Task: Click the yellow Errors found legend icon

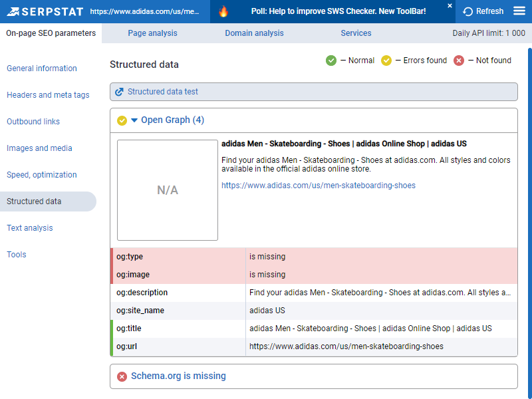Action: [386, 61]
